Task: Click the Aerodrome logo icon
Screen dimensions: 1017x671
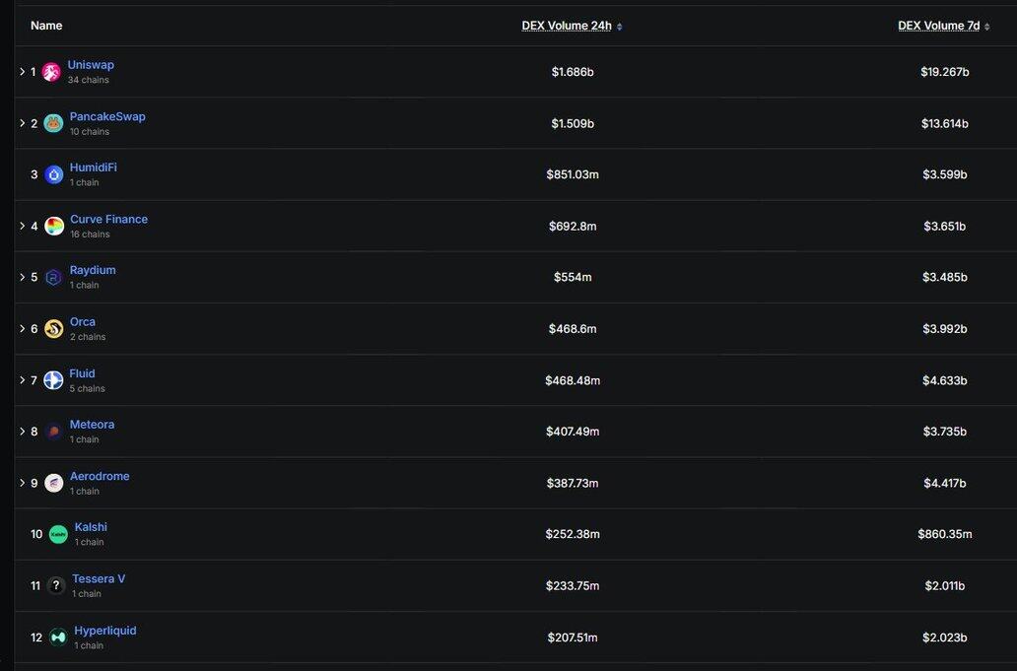Action: click(53, 483)
